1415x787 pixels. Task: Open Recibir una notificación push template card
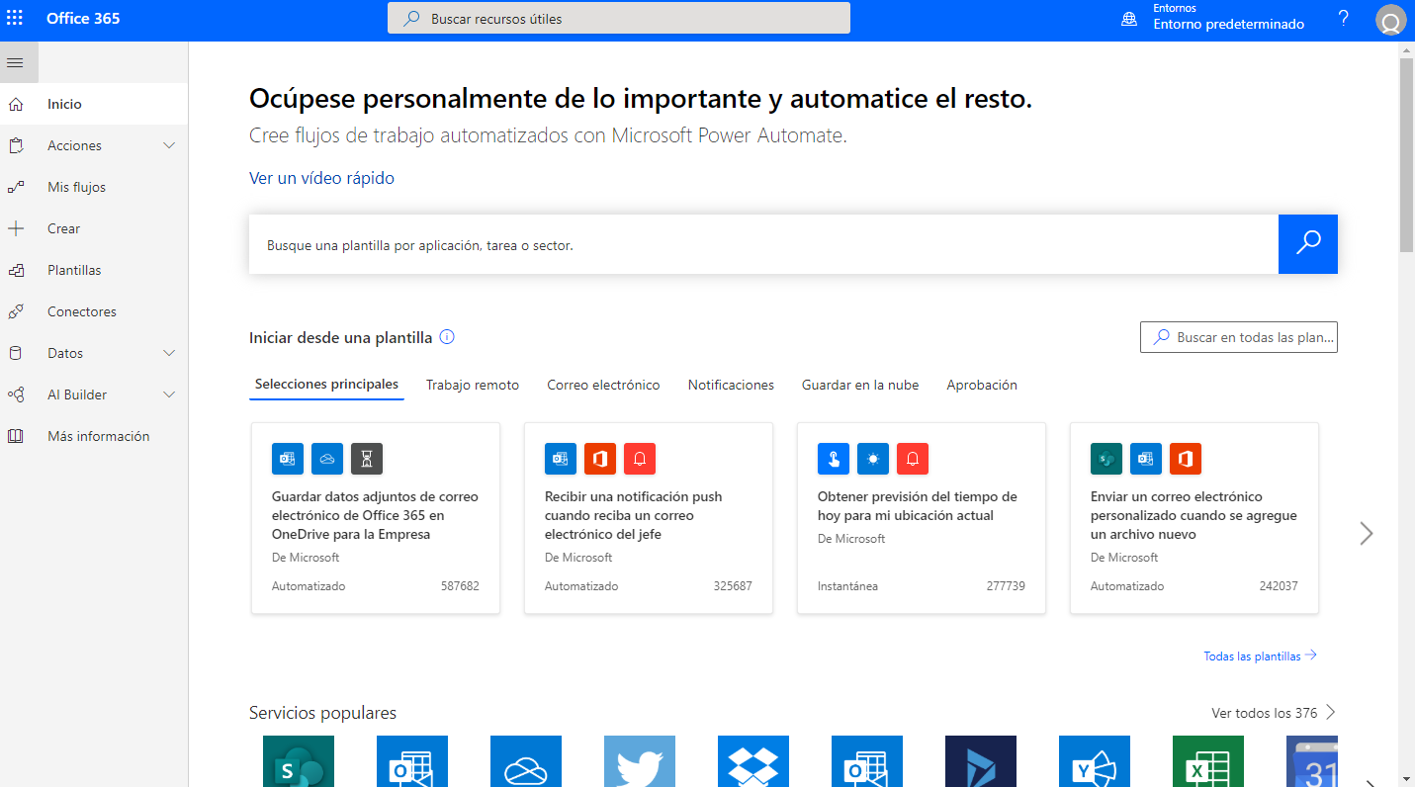pos(649,518)
